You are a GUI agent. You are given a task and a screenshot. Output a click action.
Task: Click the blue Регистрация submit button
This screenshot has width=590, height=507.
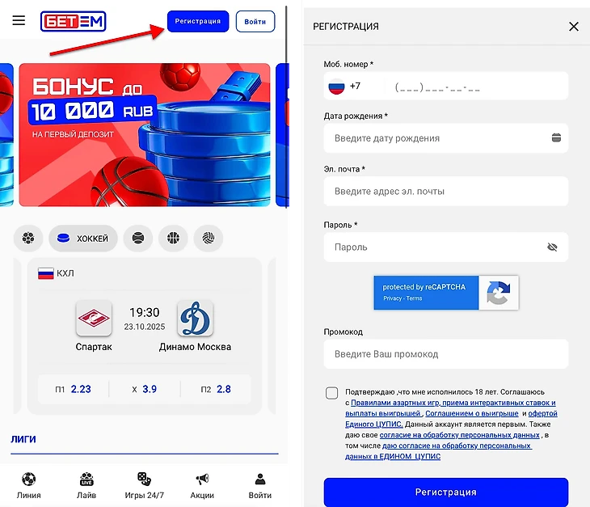[x=446, y=492]
